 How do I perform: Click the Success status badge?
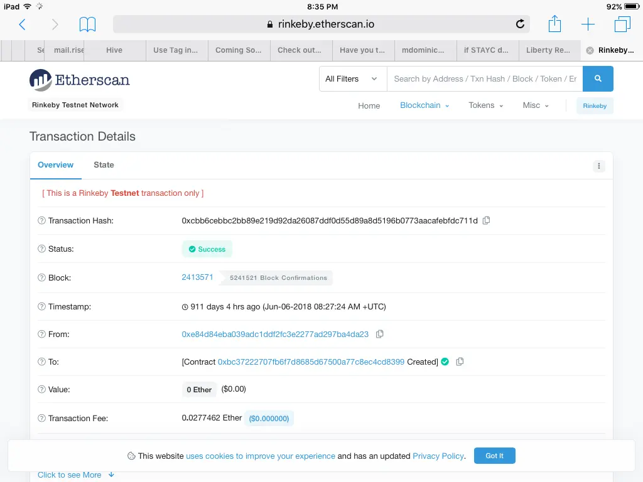[x=207, y=249]
